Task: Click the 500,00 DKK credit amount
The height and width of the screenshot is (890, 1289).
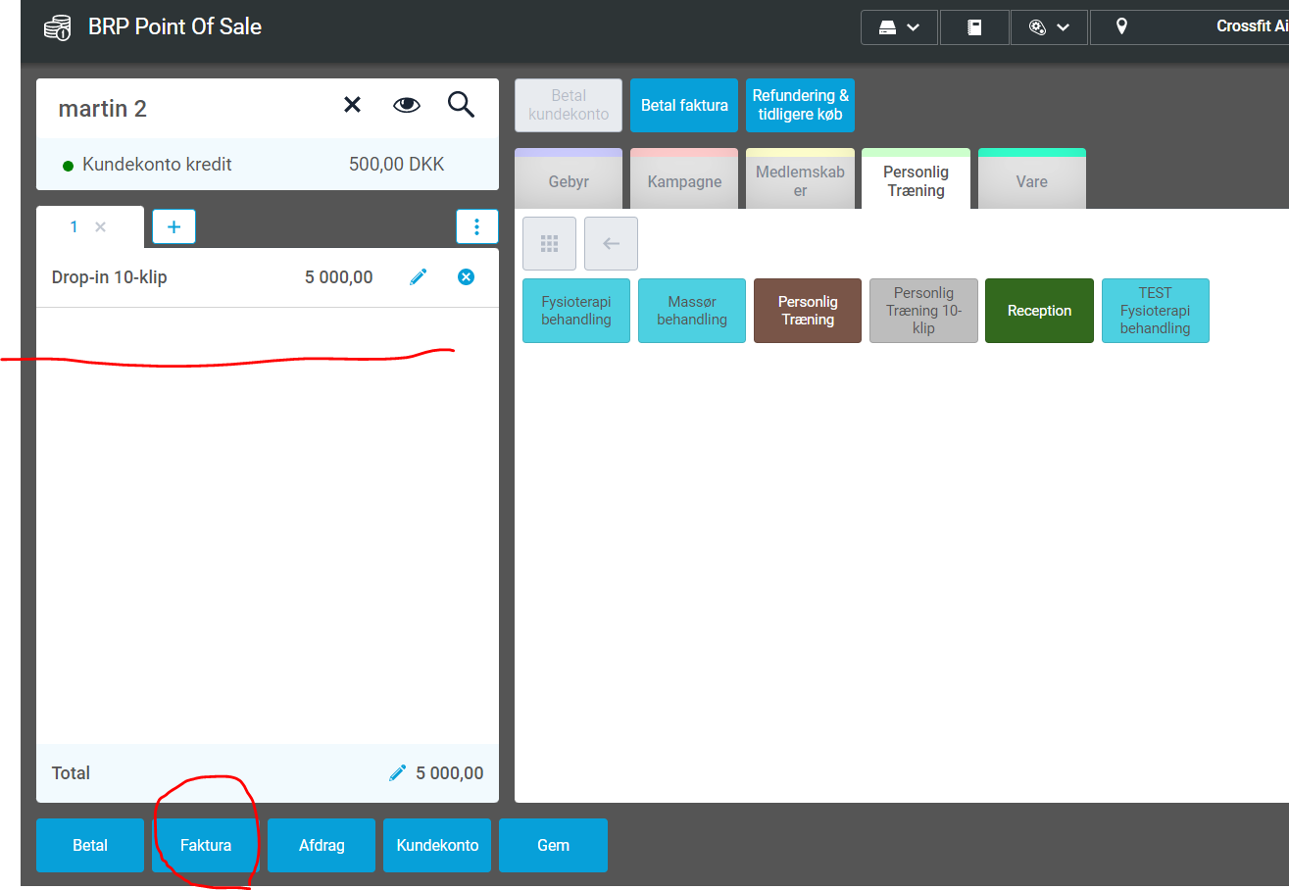Action: (x=397, y=165)
